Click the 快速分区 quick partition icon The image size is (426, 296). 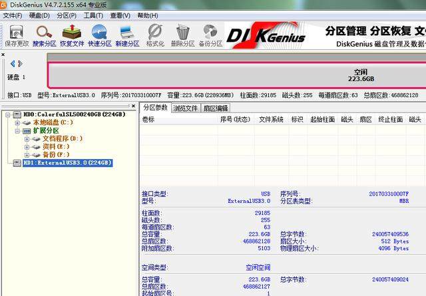[99, 35]
